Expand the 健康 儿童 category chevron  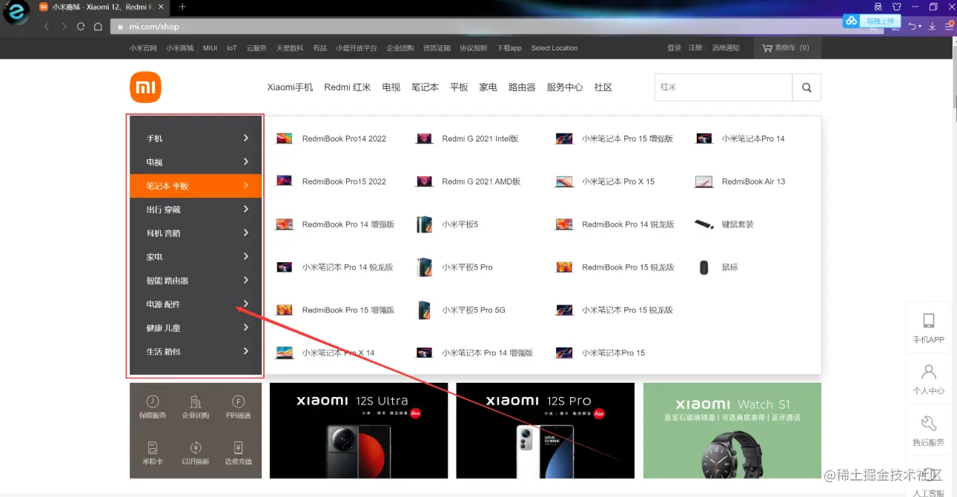pyautogui.click(x=246, y=327)
